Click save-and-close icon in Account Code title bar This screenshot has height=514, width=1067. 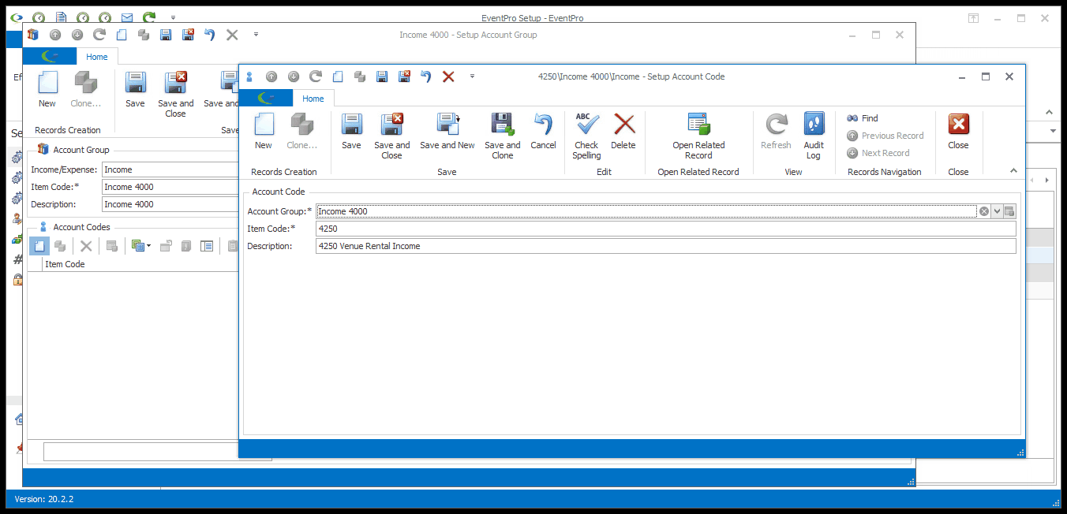point(404,76)
